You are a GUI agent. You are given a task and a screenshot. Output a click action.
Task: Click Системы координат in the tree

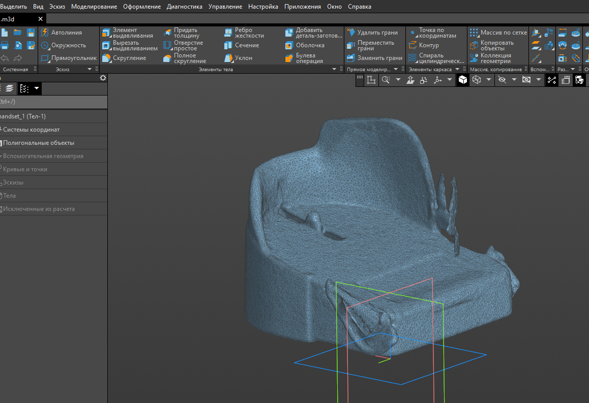(x=32, y=130)
